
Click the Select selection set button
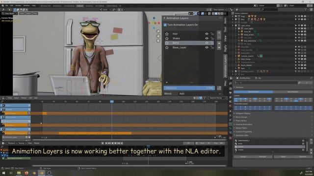283,157
